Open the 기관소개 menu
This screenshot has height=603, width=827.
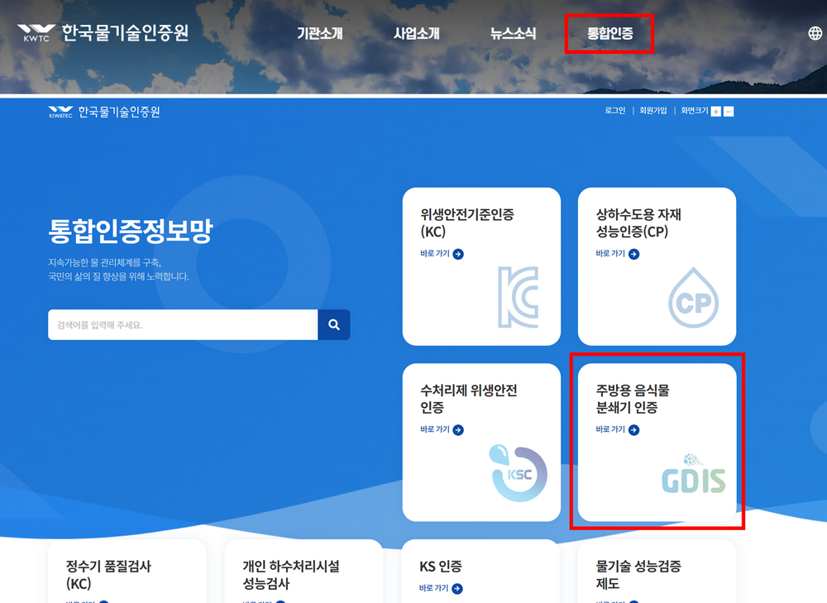coord(319,34)
